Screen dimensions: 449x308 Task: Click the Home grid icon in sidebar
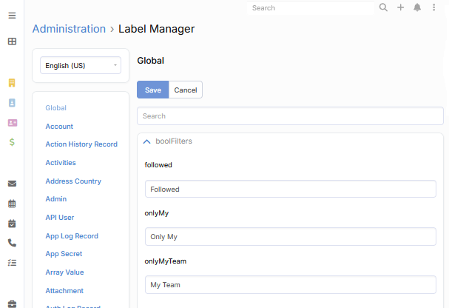pos(12,41)
